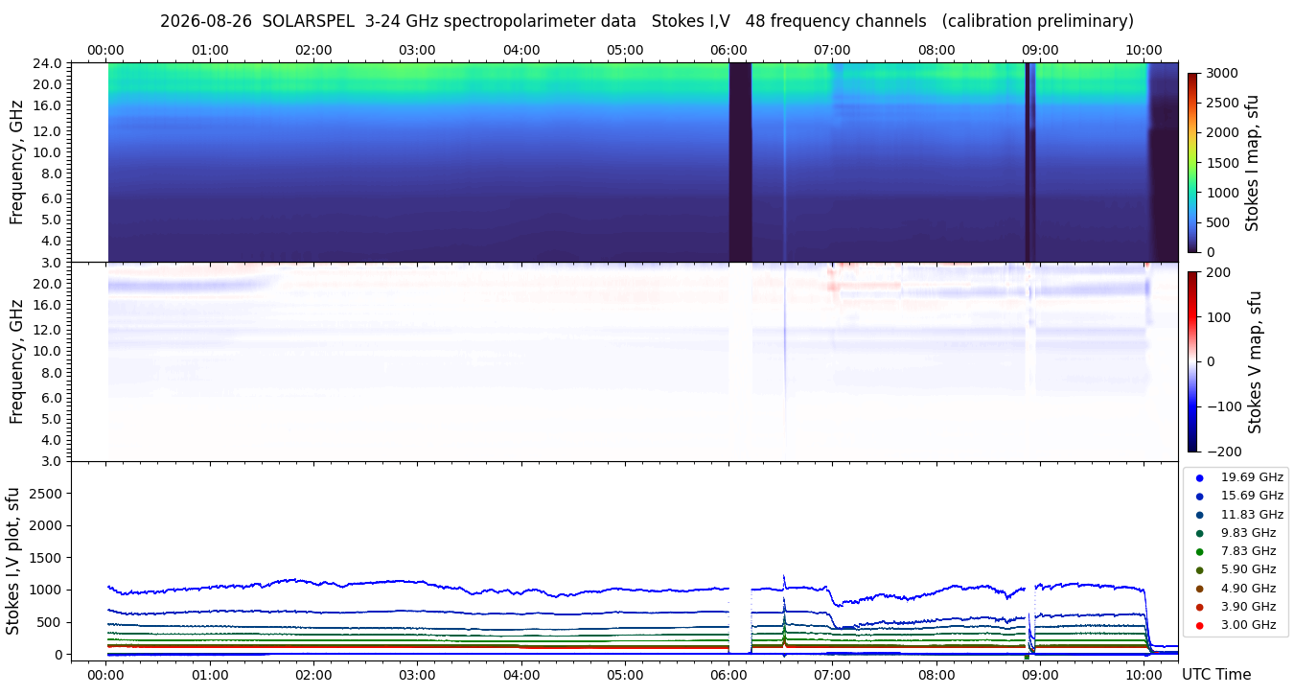
Task: Select the 7.83 GHz legend marker
Action: pyautogui.click(x=1199, y=551)
